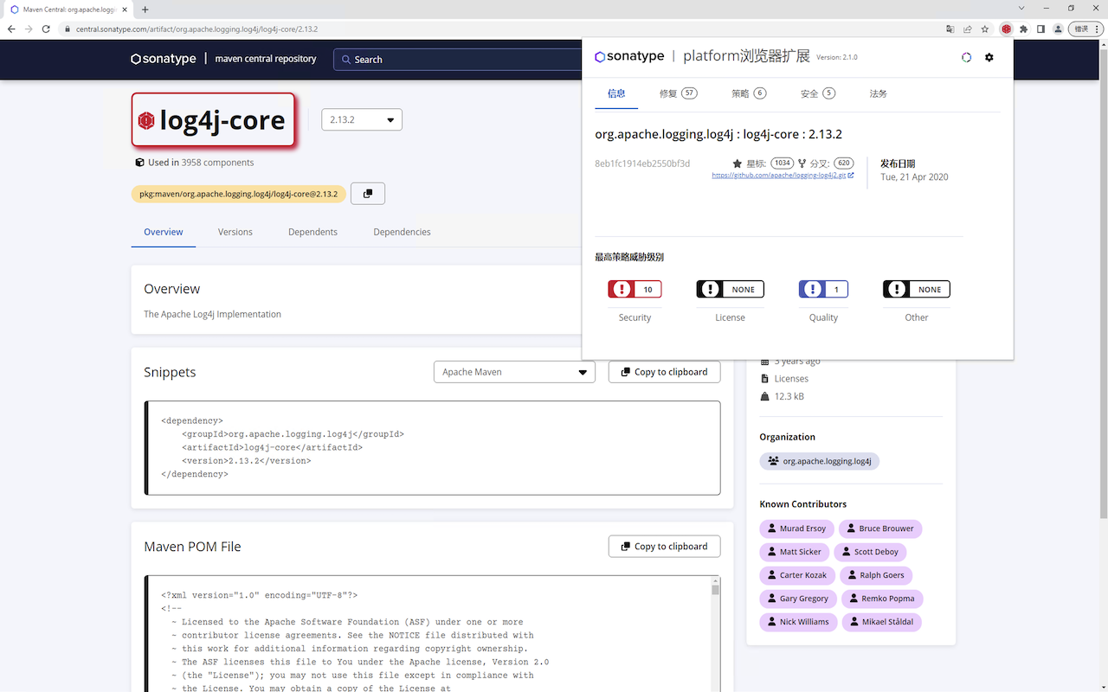Open the GitHub logging-log4j2.git link

coord(782,176)
